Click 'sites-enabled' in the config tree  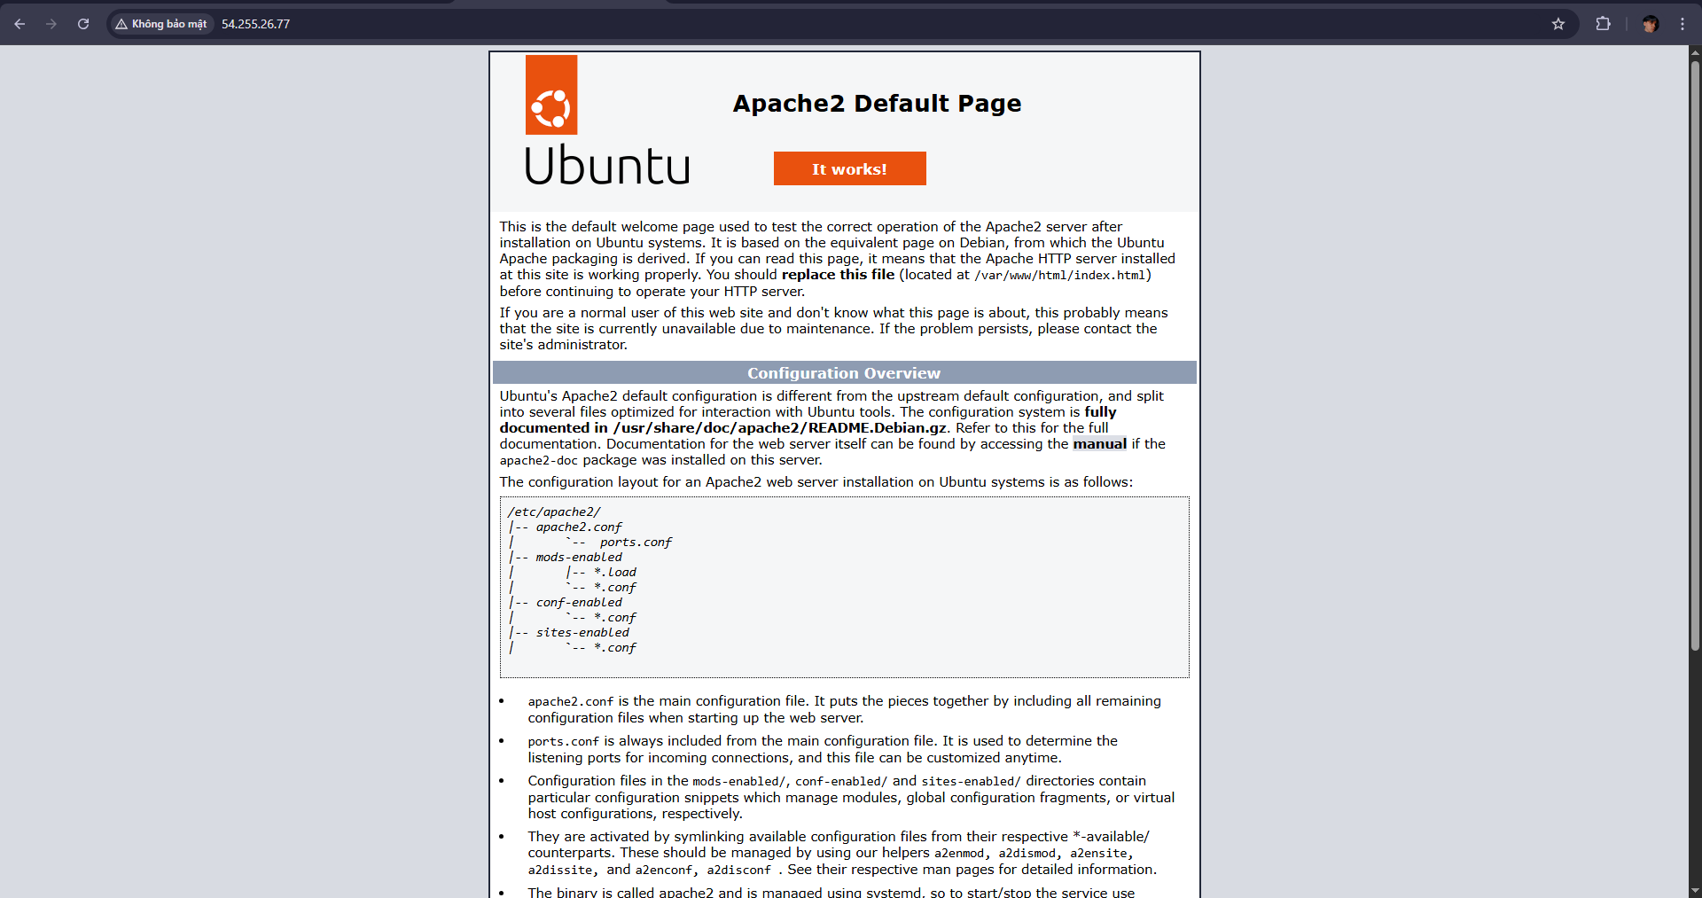pyautogui.click(x=582, y=633)
